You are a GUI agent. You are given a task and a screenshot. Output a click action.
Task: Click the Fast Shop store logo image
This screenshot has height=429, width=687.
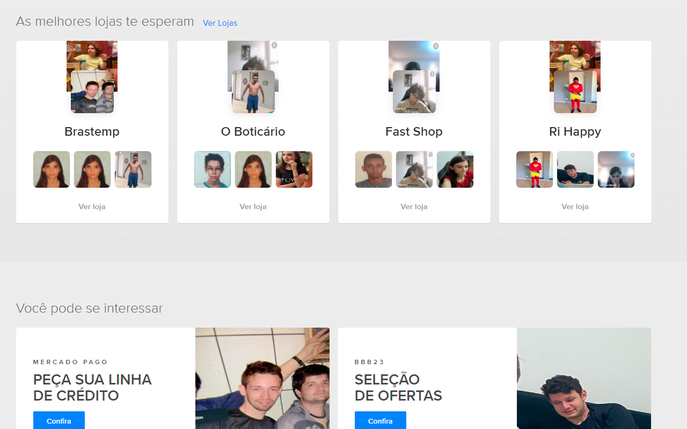(x=414, y=92)
